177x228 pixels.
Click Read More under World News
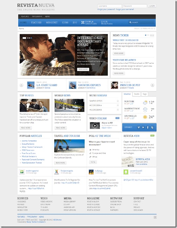(61, 128)
